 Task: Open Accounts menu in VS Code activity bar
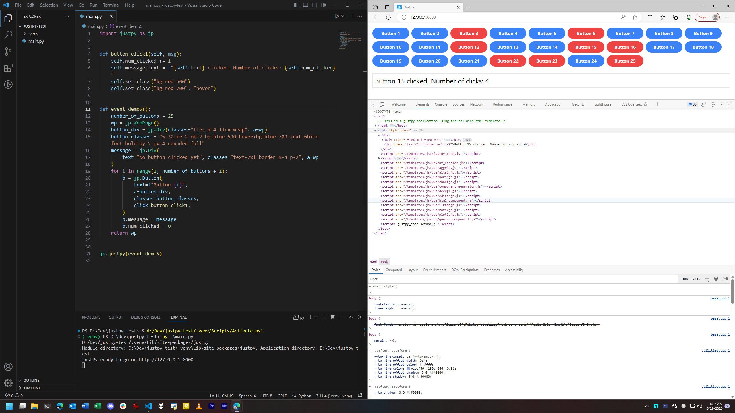[8, 367]
